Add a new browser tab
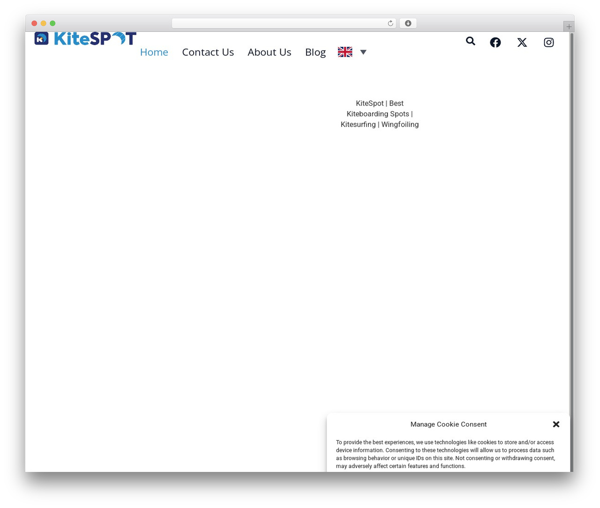 [569, 27]
